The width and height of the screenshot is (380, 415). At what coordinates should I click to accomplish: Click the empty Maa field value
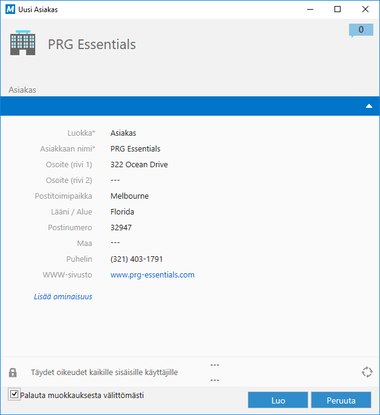pos(115,243)
